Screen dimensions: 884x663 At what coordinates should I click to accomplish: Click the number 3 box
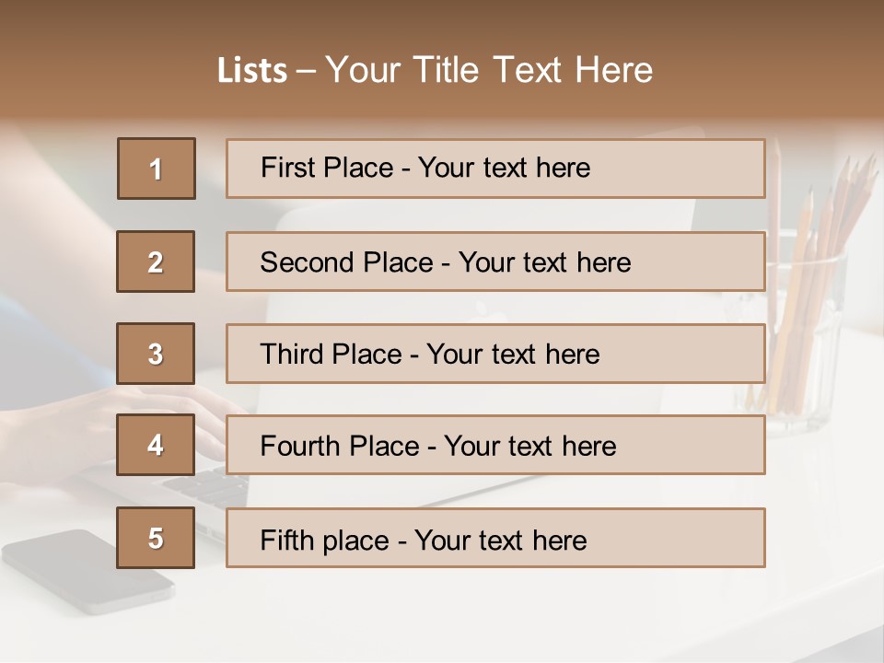pos(156,354)
